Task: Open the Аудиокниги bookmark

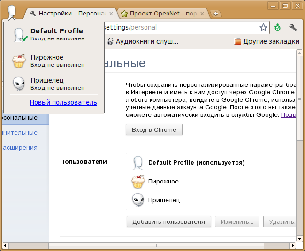Action: point(143,41)
